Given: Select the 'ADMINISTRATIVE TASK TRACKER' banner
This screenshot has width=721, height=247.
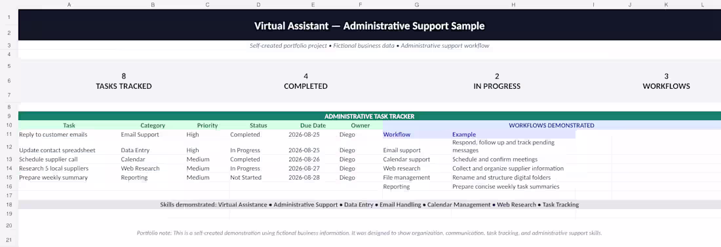Looking at the screenshot, I should [x=369, y=116].
